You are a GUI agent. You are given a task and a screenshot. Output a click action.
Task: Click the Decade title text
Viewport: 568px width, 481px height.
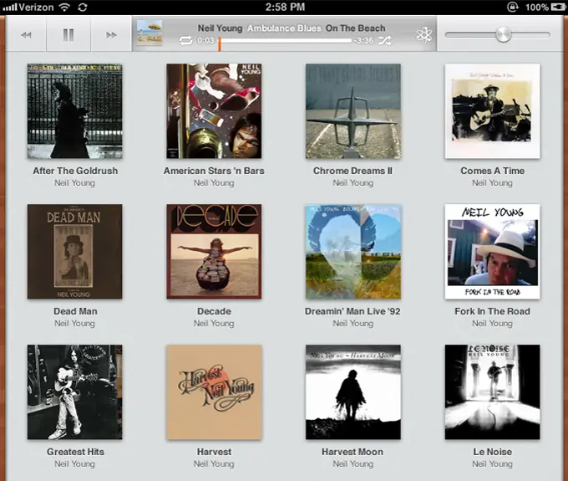pos(214,311)
